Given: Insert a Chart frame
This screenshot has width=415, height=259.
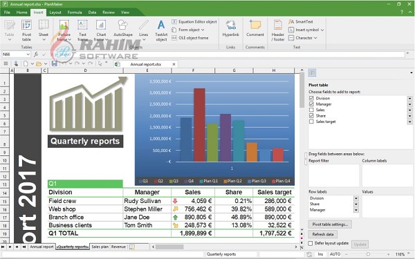Looking at the screenshot, I should click(101, 30).
